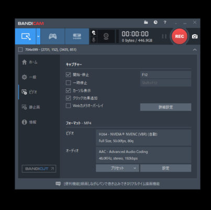Switch to game recording mode
This screenshot has height=210, width=211.
pyautogui.click(x=52, y=36)
